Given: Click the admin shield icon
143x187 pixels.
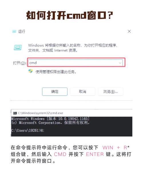Looking at the screenshot, I should click(31, 71).
